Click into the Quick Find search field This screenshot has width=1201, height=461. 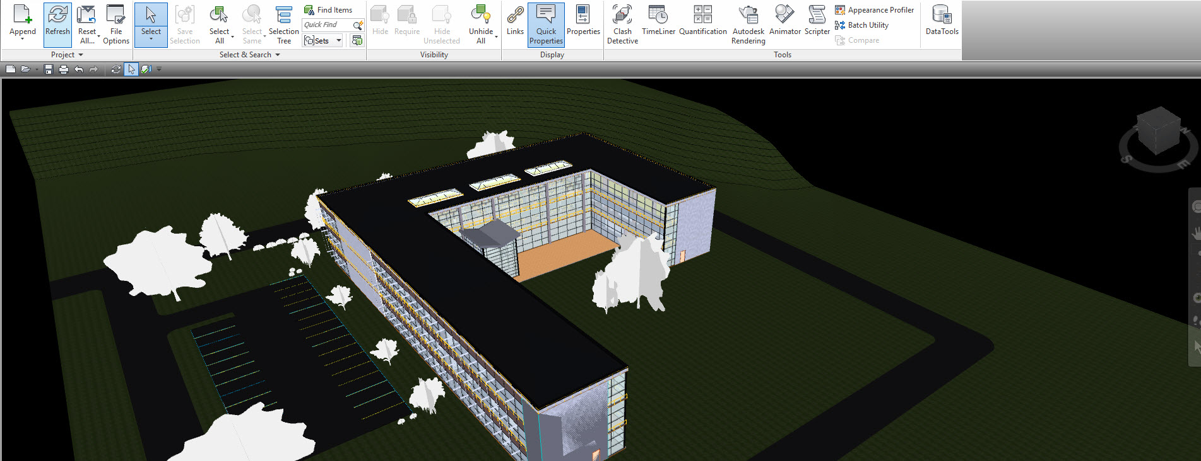[326, 25]
